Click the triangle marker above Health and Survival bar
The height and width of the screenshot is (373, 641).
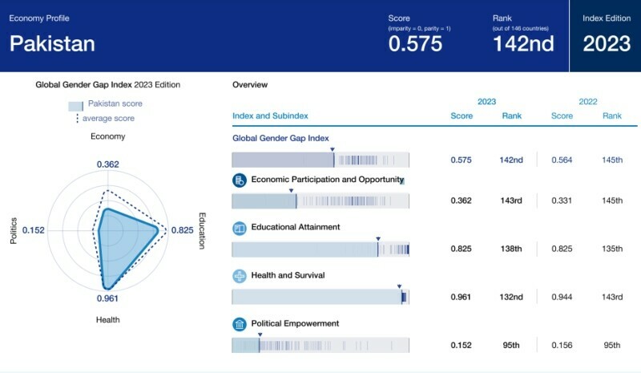pyautogui.click(x=399, y=286)
